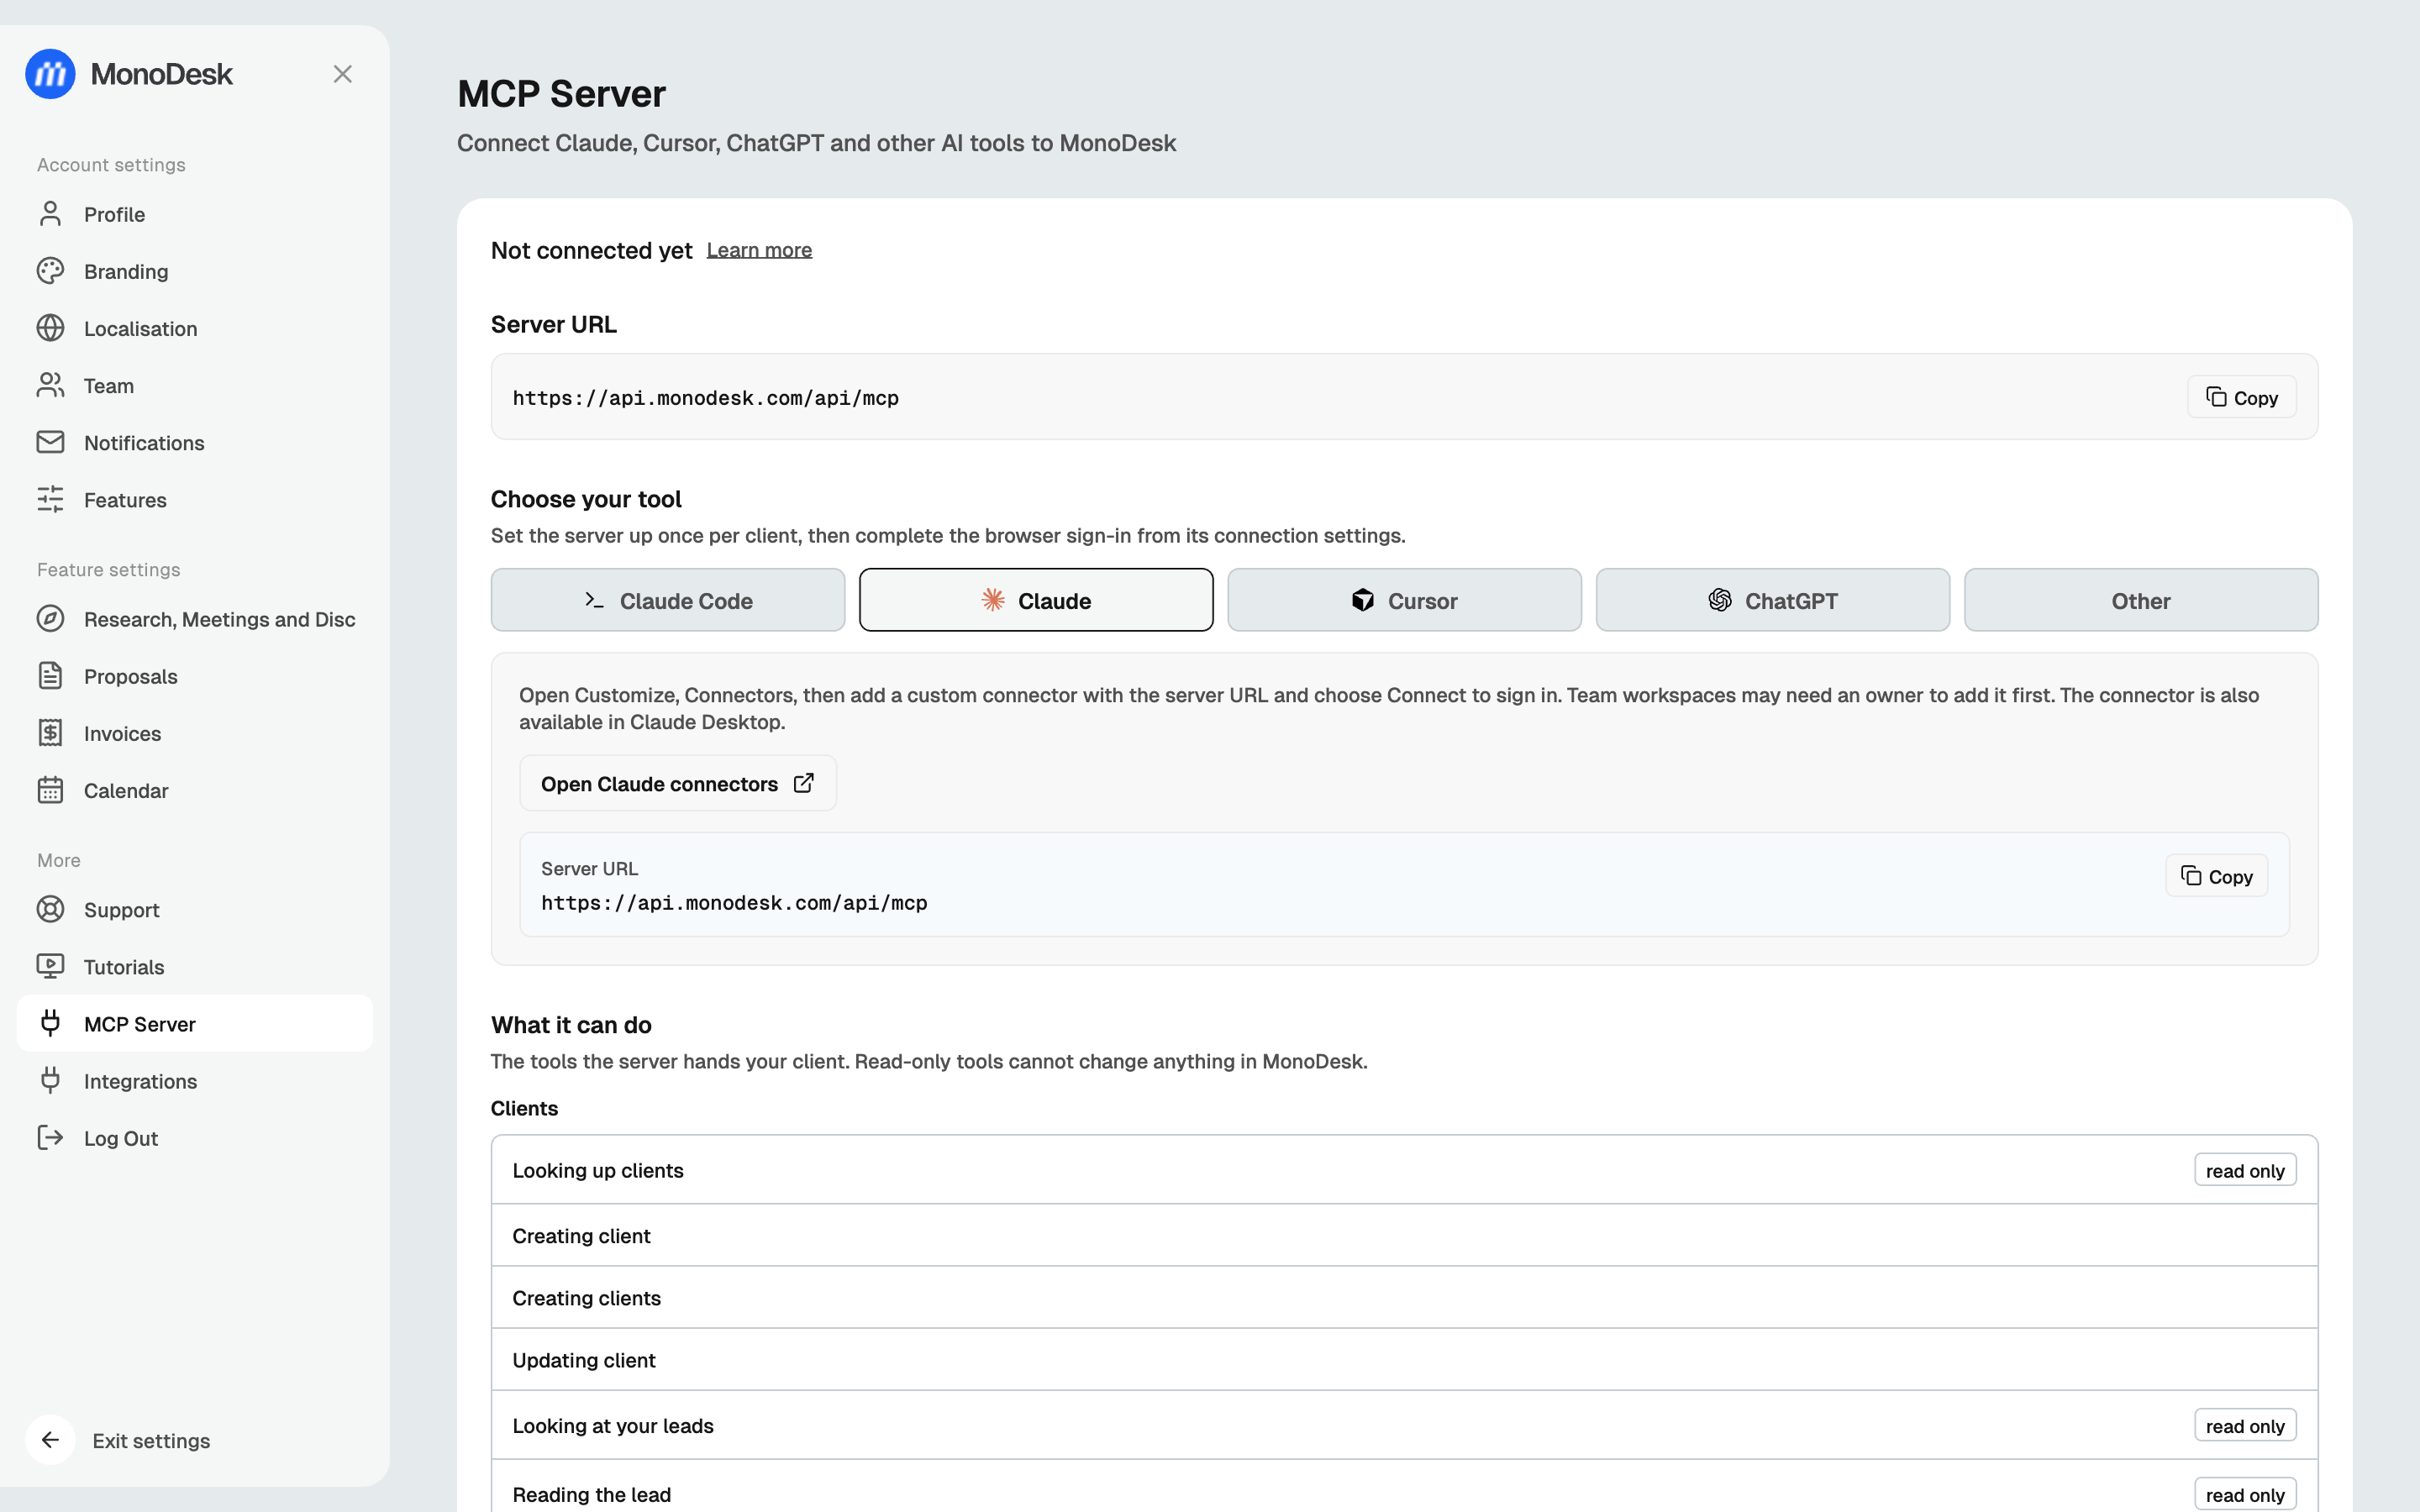Open the Profile settings page
This screenshot has height=1512, width=2420.
[x=195, y=214]
